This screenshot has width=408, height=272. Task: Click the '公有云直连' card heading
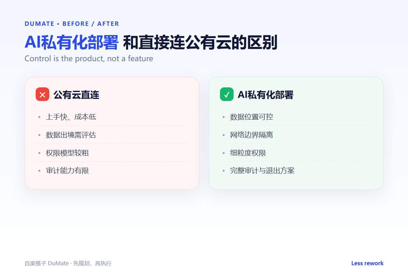click(76, 95)
